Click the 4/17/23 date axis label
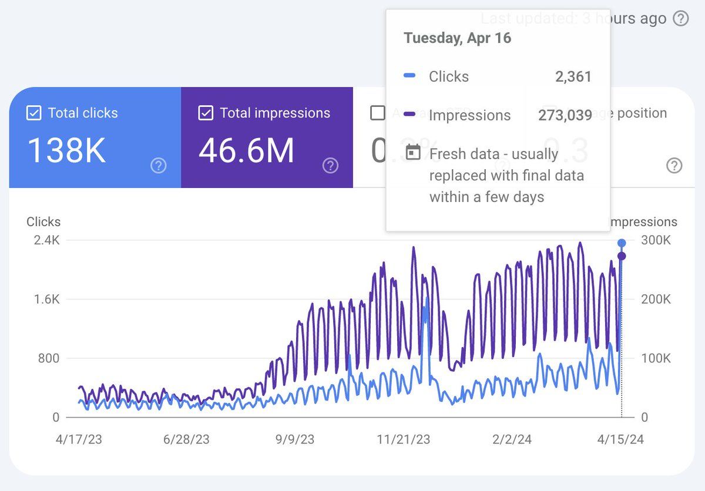 tap(78, 440)
